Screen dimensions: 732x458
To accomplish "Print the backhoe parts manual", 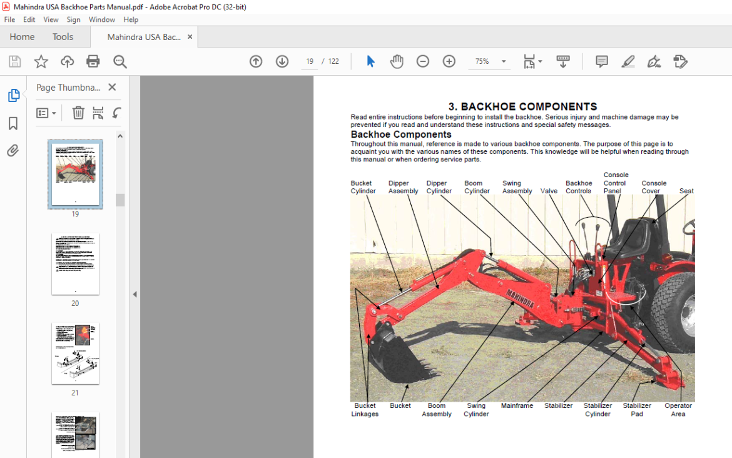I will tap(93, 61).
